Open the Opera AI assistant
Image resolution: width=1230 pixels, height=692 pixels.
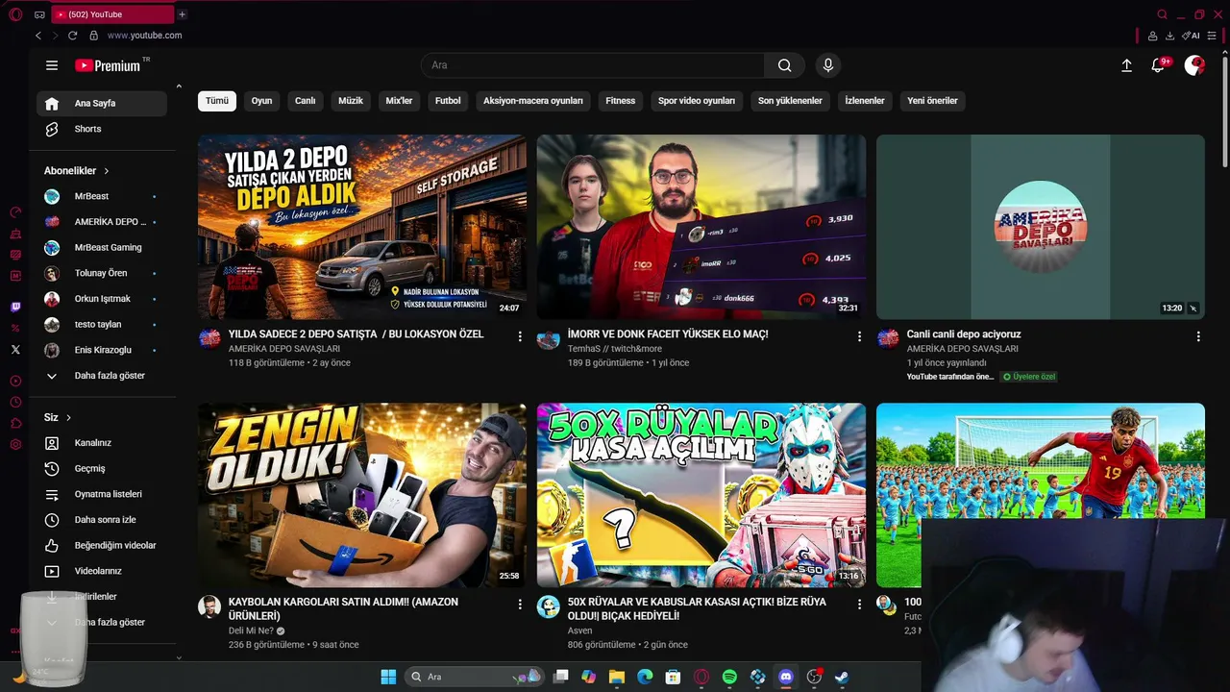tap(1192, 36)
